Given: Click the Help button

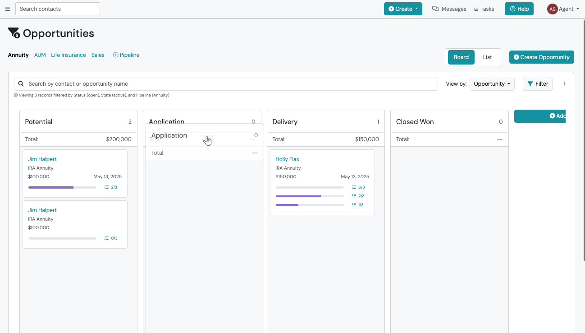Looking at the screenshot, I should coord(519,9).
